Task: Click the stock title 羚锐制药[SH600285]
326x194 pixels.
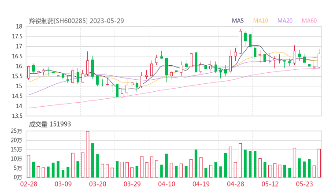Action: pyautogui.click(x=58, y=21)
